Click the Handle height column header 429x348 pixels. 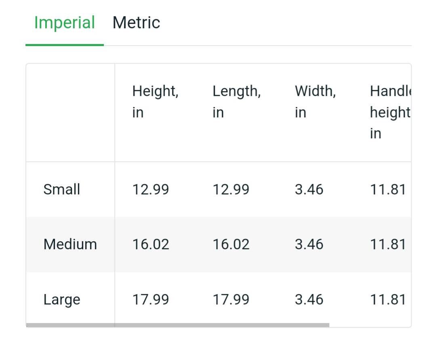(x=391, y=112)
